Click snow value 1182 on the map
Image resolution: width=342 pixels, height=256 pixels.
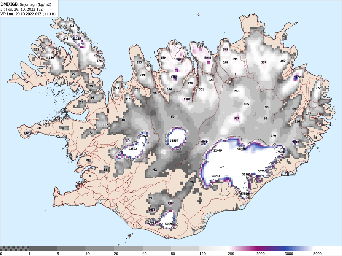(x=187, y=99)
